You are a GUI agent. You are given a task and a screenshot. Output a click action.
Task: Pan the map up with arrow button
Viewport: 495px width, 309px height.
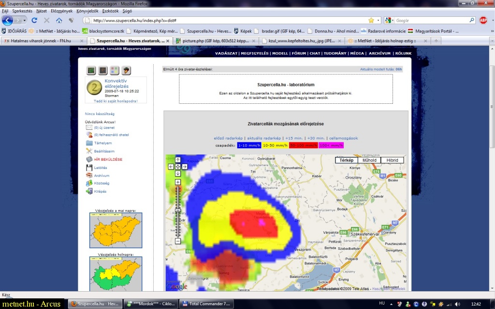click(x=178, y=160)
